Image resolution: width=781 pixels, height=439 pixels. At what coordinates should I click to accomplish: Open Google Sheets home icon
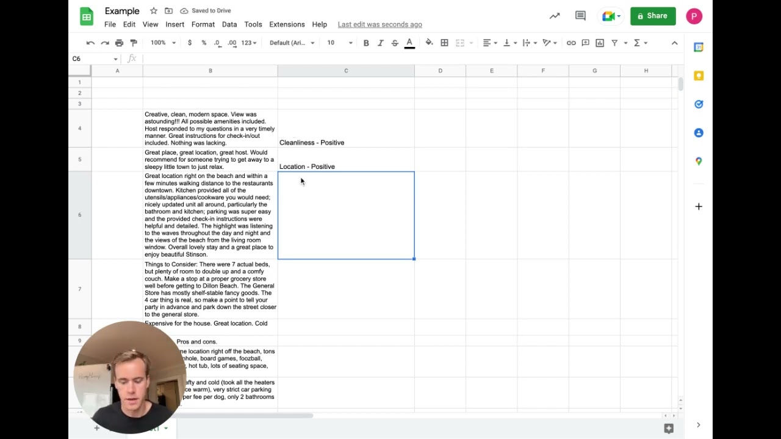(x=87, y=16)
